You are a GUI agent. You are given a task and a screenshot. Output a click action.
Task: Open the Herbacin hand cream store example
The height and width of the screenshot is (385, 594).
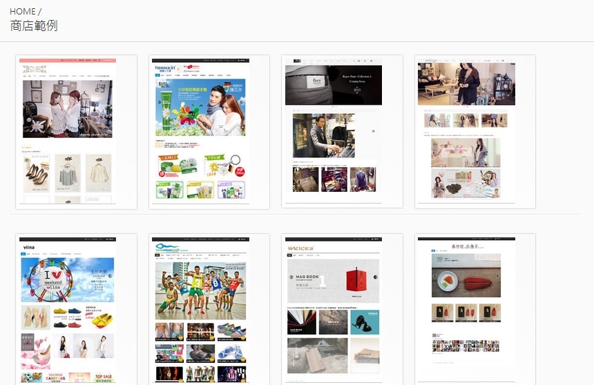pyautogui.click(x=209, y=132)
